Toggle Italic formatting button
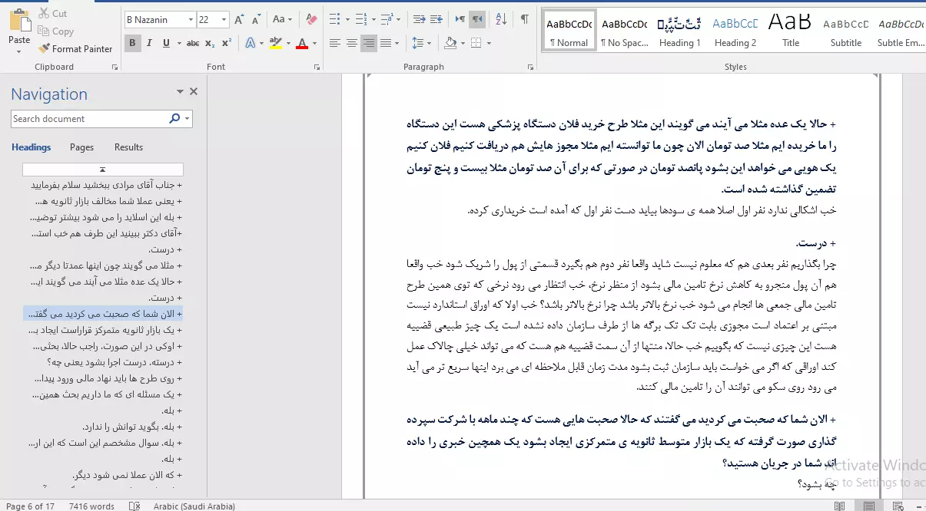 point(150,43)
